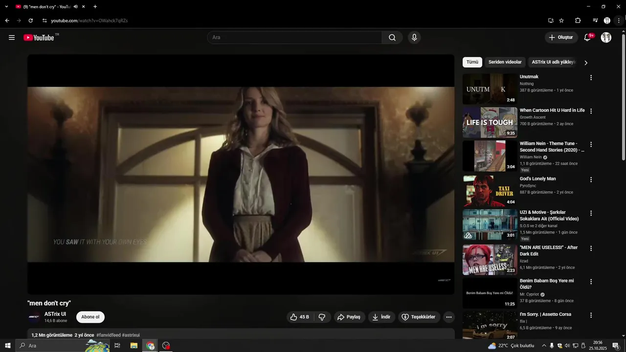
Task: Open YouTube account avatar menu
Action: coord(606,38)
